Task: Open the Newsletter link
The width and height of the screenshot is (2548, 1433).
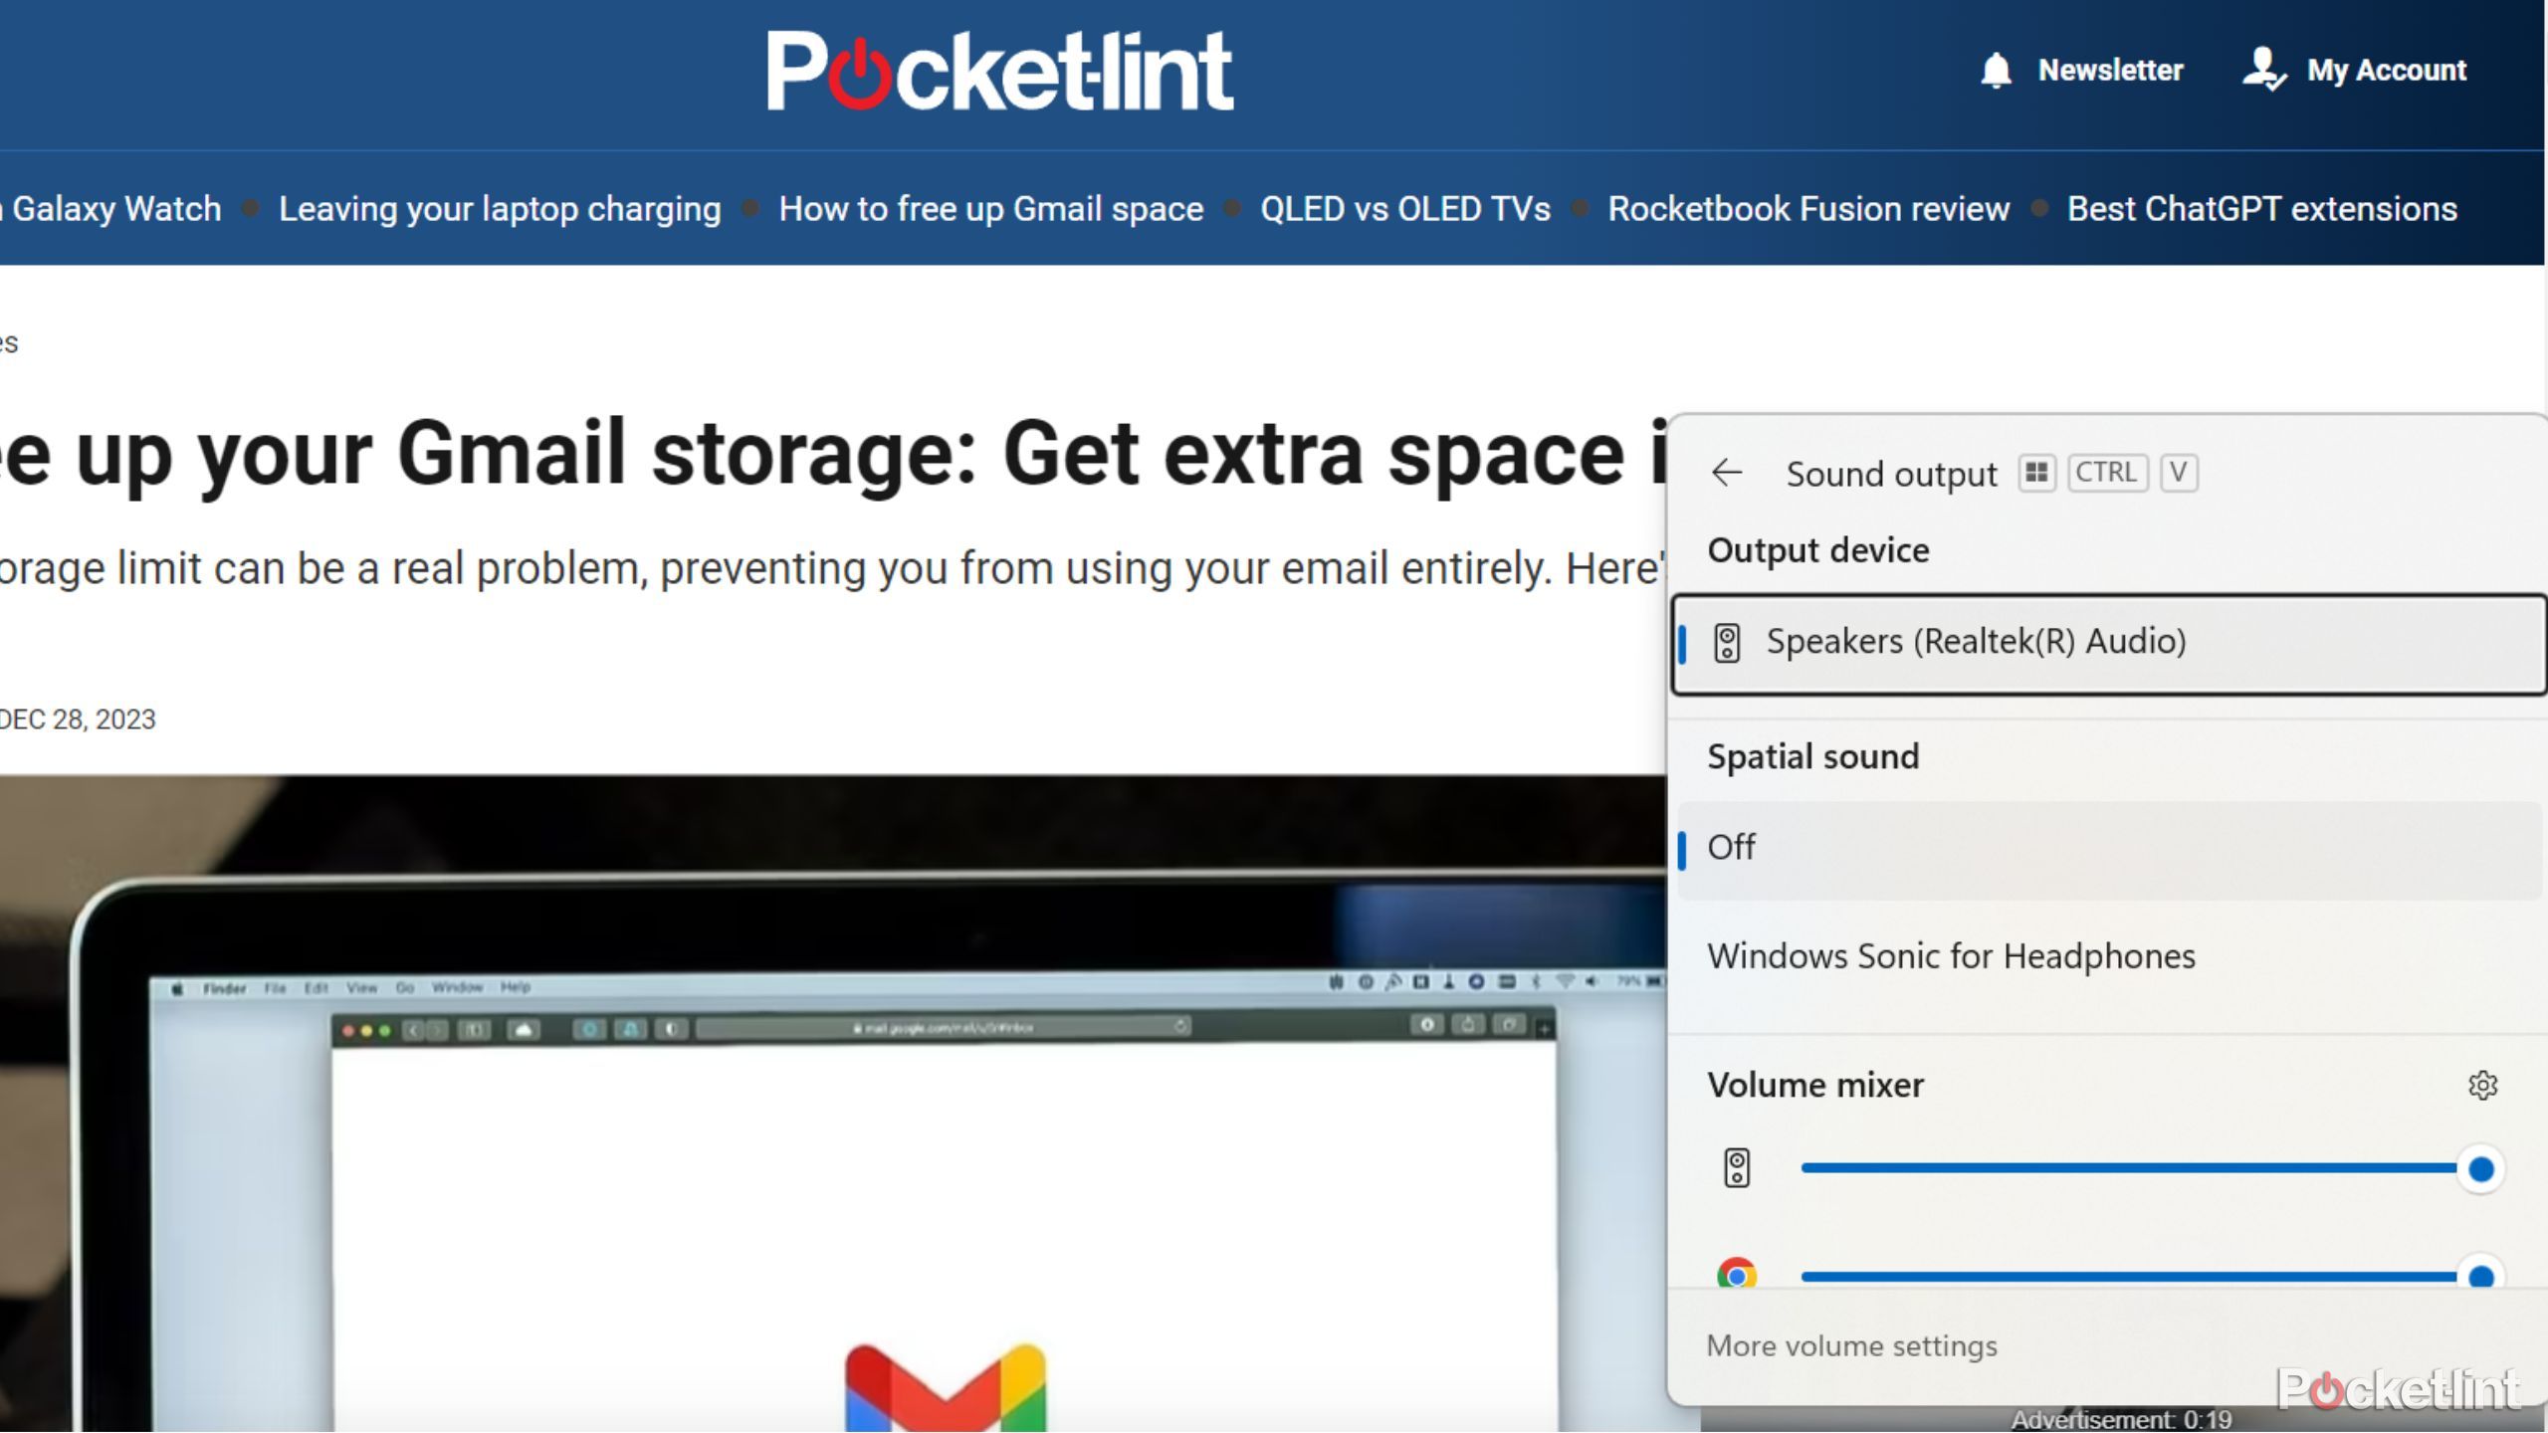Action: pyautogui.click(x=2110, y=71)
